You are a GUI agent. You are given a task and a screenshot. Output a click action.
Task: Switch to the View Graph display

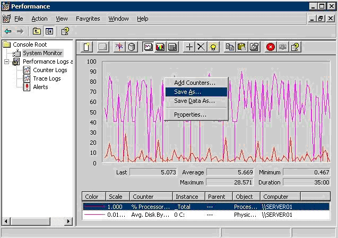coord(148,47)
